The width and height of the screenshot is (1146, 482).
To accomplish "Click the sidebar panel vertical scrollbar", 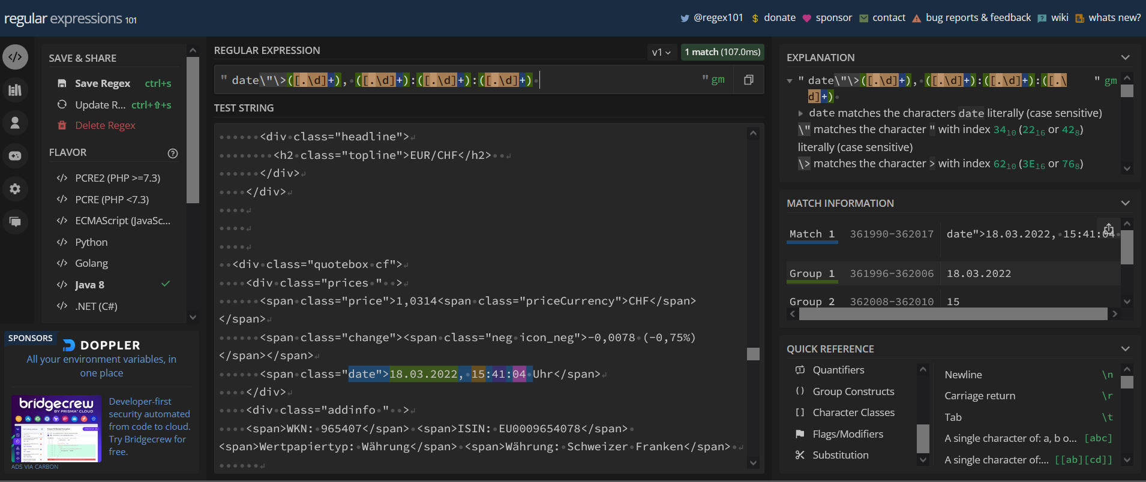I will click(x=193, y=130).
